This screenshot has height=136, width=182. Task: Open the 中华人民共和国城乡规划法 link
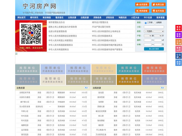104,40
